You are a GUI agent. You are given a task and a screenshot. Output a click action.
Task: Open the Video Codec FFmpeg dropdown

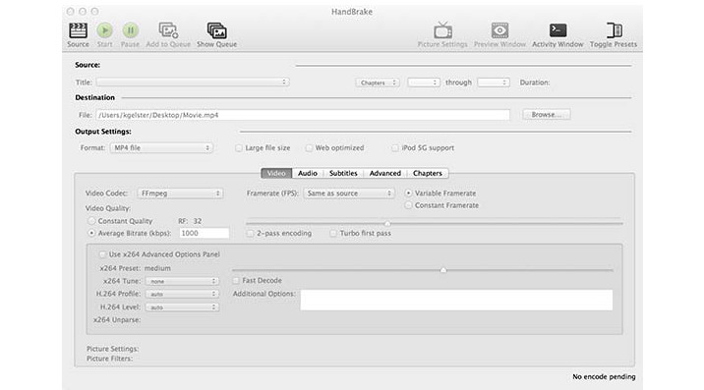tap(180, 193)
